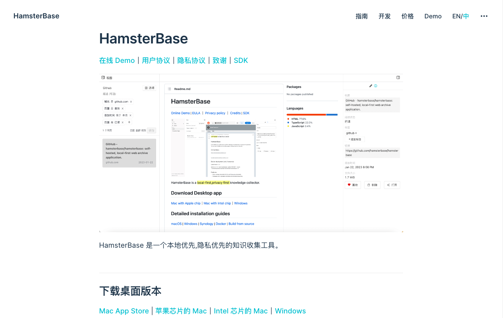Select 价格 in the navigation bar
503x318 pixels.
click(408, 16)
